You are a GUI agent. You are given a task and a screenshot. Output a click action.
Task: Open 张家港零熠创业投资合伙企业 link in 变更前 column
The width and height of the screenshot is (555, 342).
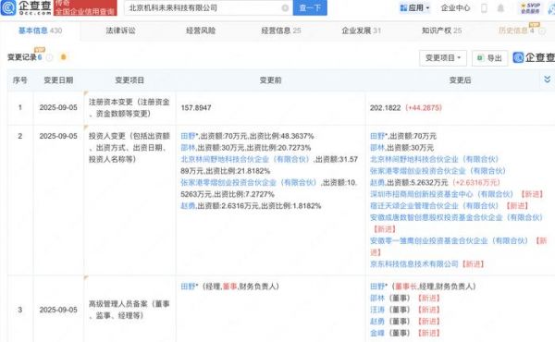click(249, 183)
